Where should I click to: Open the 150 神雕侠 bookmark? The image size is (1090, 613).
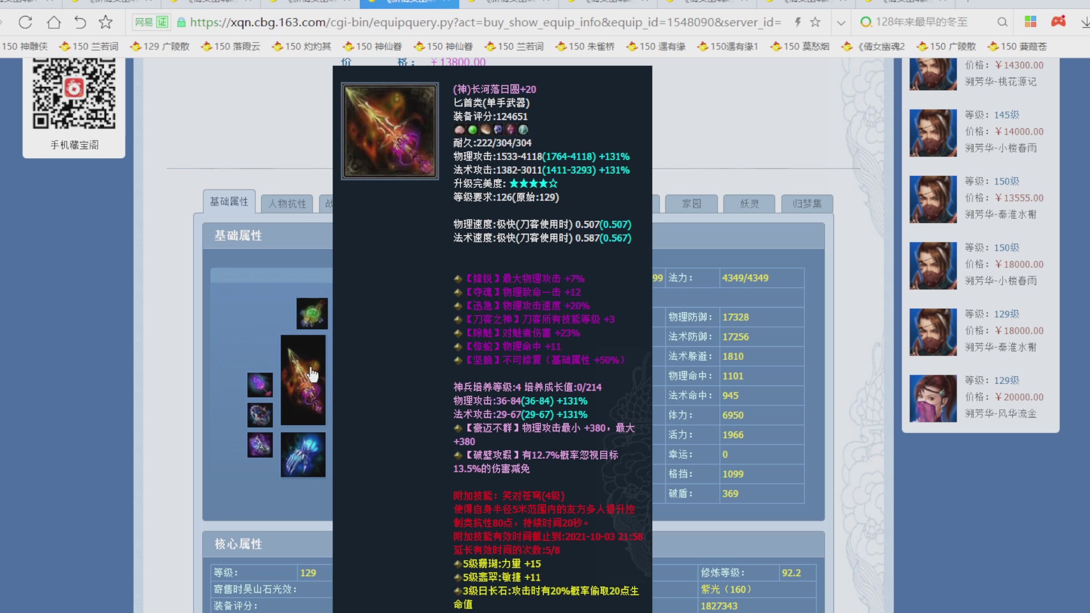25,47
